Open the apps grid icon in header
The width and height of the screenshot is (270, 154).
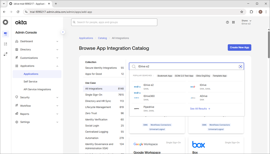pyautogui.click(x=233, y=22)
